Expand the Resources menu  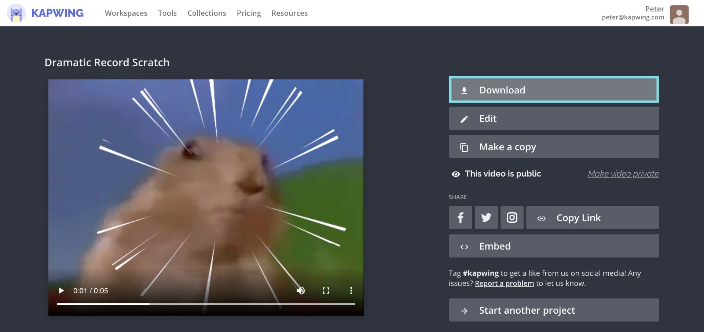click(x=289, y=13)
